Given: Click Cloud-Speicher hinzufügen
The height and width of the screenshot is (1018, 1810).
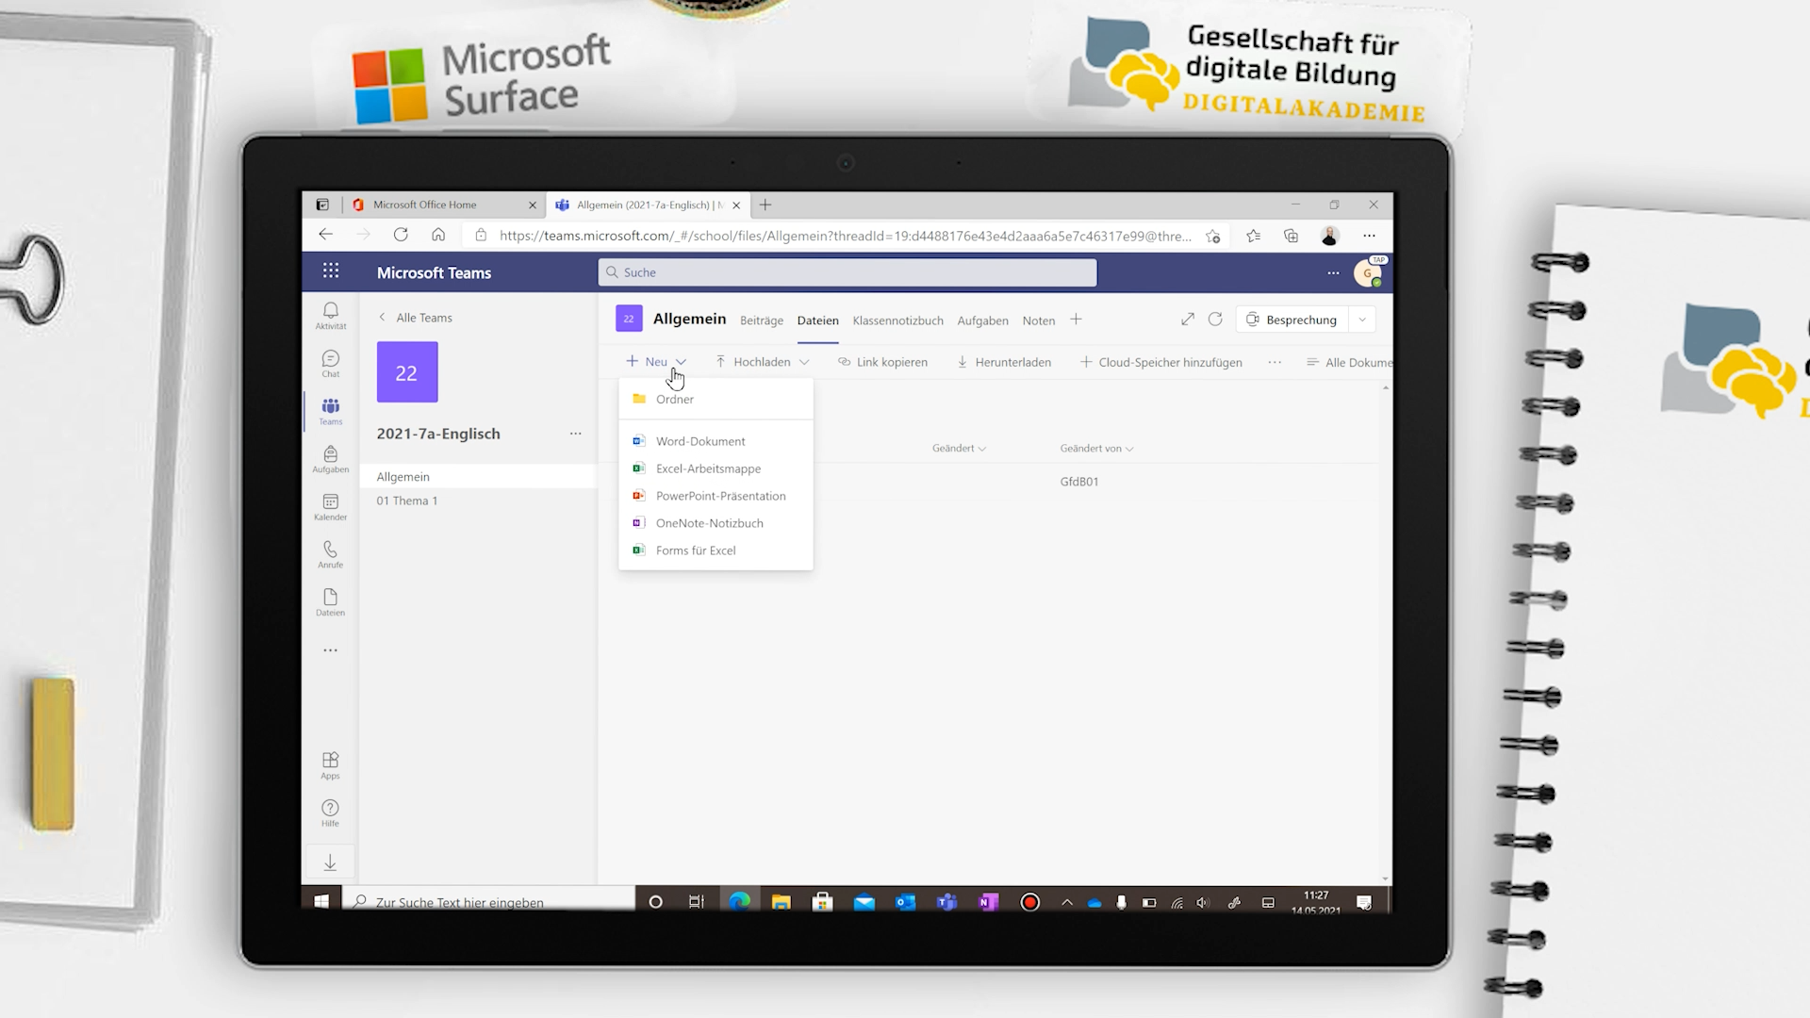Looking at the screenshot, I should point(1160,362).
